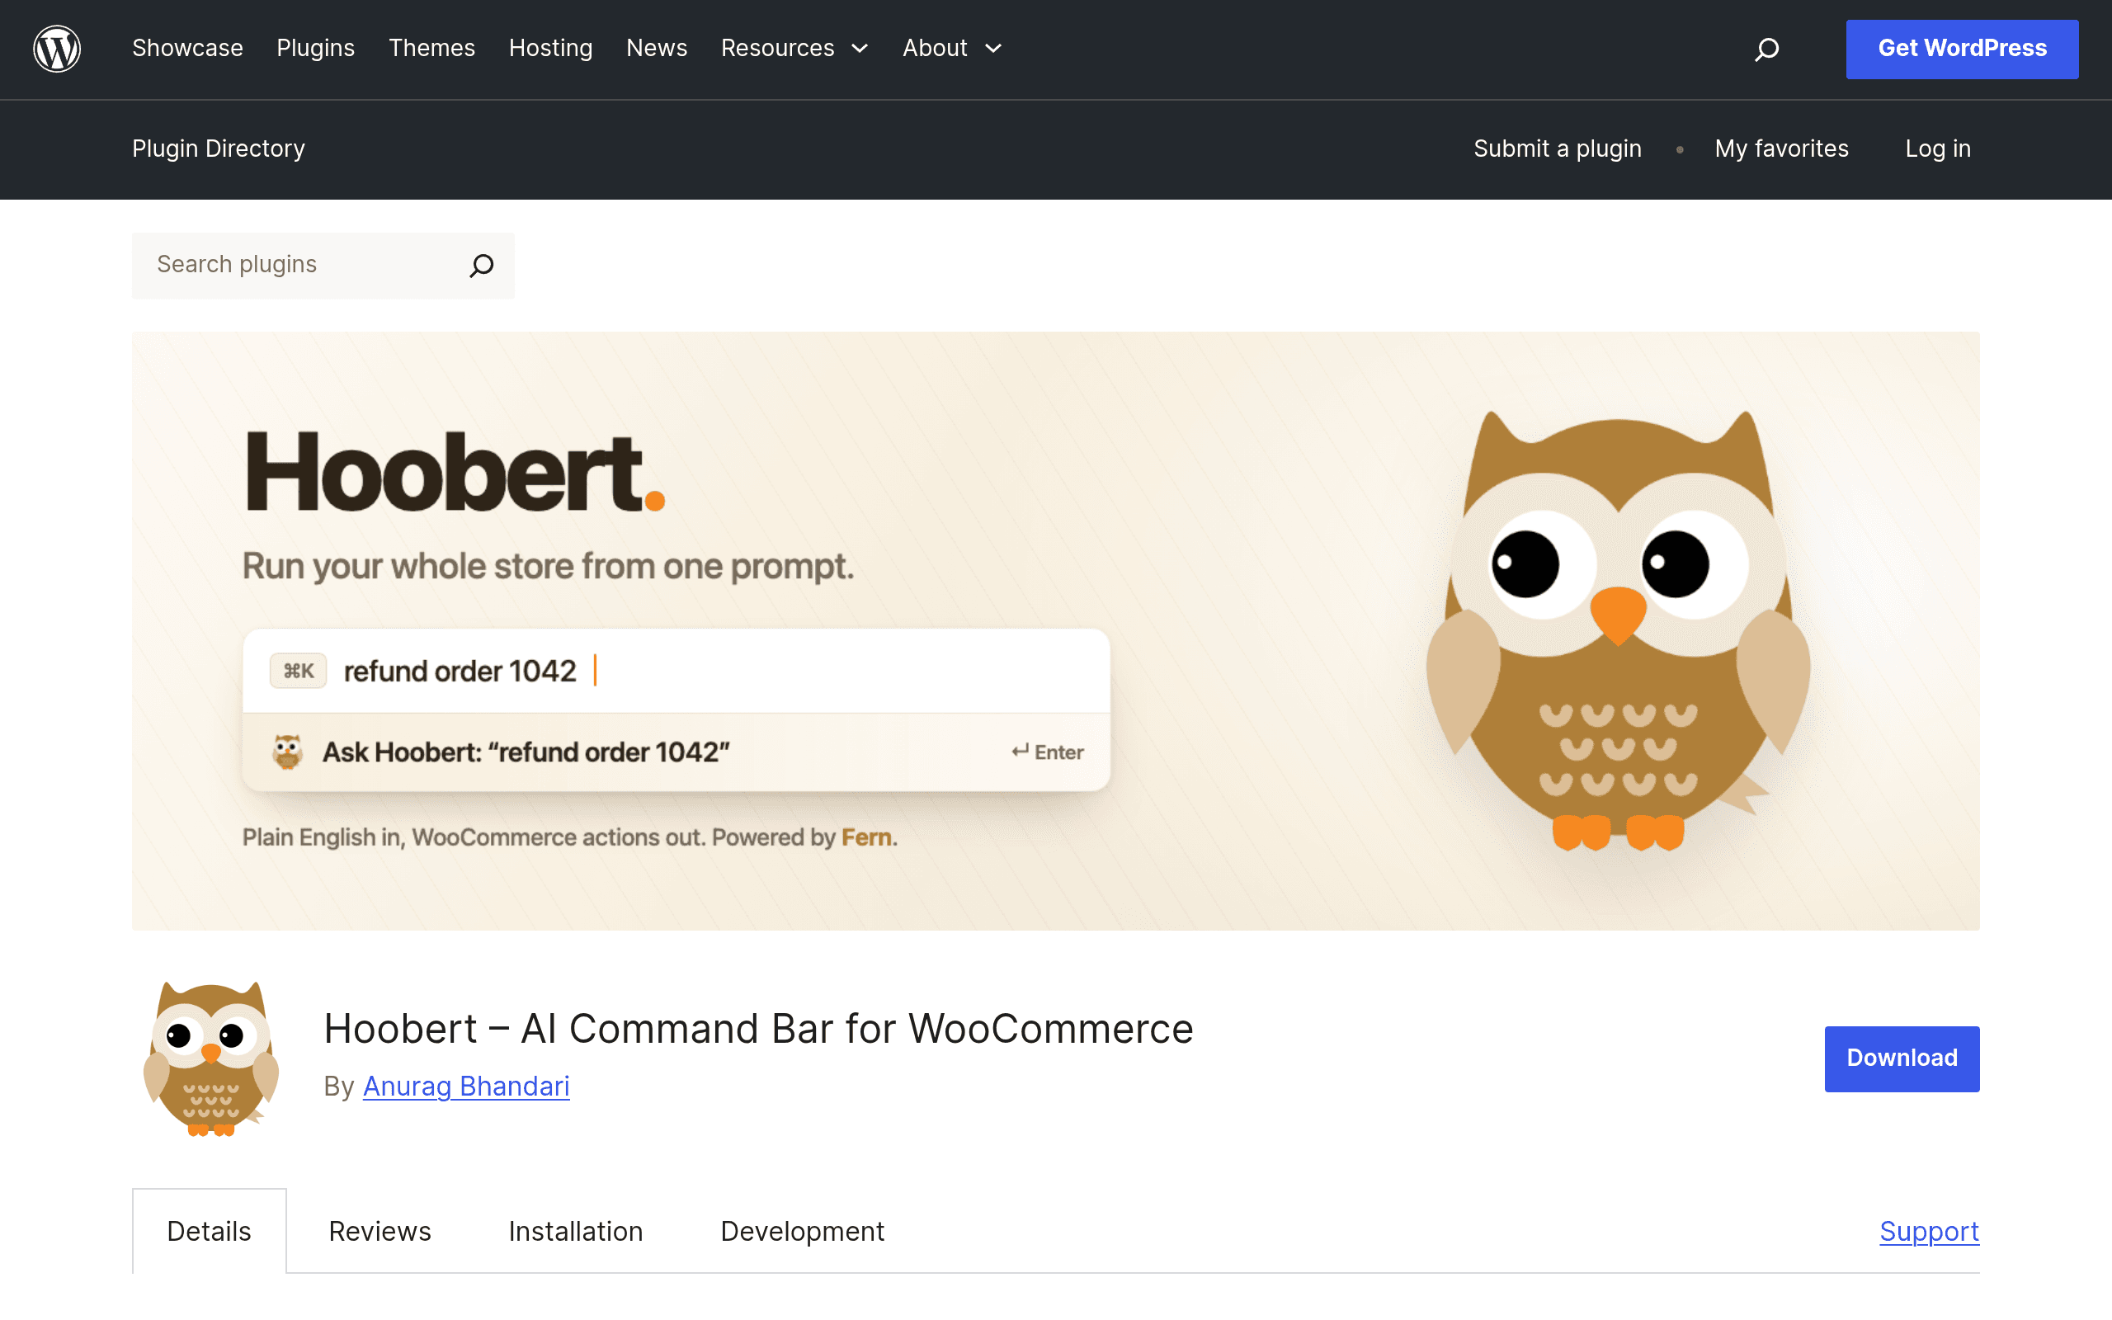
Task: Open the Themes menu item
Action: coord(432,48)
